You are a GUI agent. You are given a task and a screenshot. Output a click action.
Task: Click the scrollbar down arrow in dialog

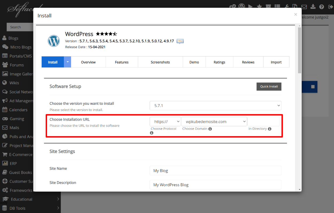(x=300, y=189)
